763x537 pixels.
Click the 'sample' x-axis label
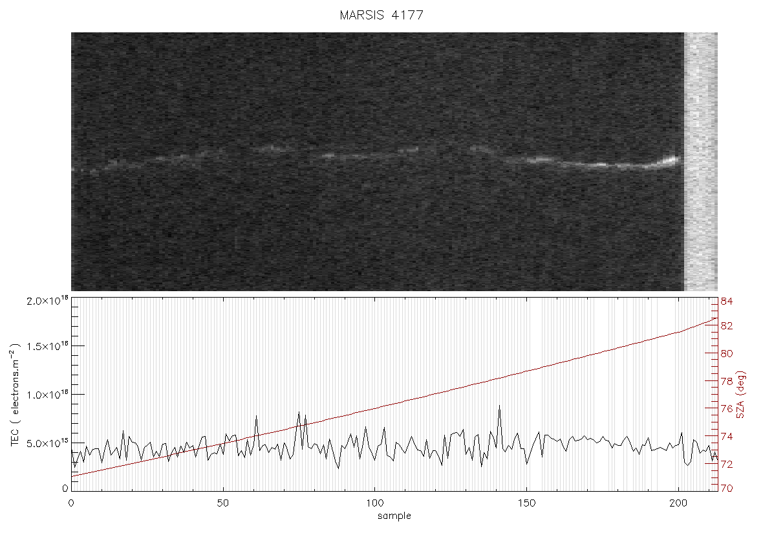(x=394, y=516)
